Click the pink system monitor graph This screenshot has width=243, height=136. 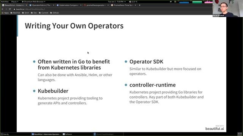tap(208, 2)
